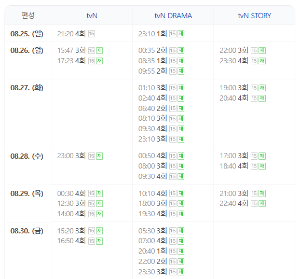Click the 재 rerun icon beside 15:47 3회
The width and height of the screenshot is (299, 279).
pos(99,51)
